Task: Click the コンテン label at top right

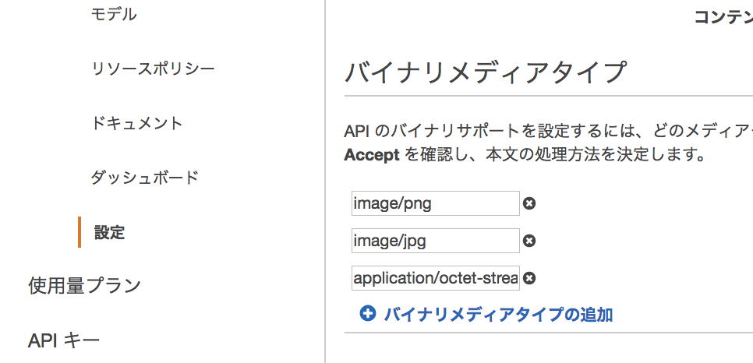Action: point(723,17)
